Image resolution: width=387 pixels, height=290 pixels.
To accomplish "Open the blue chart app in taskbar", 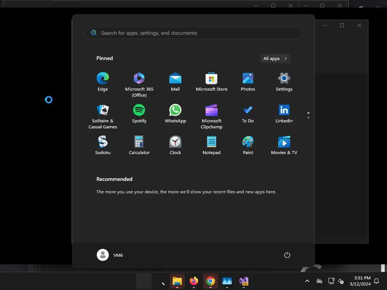I will (227, 281).
